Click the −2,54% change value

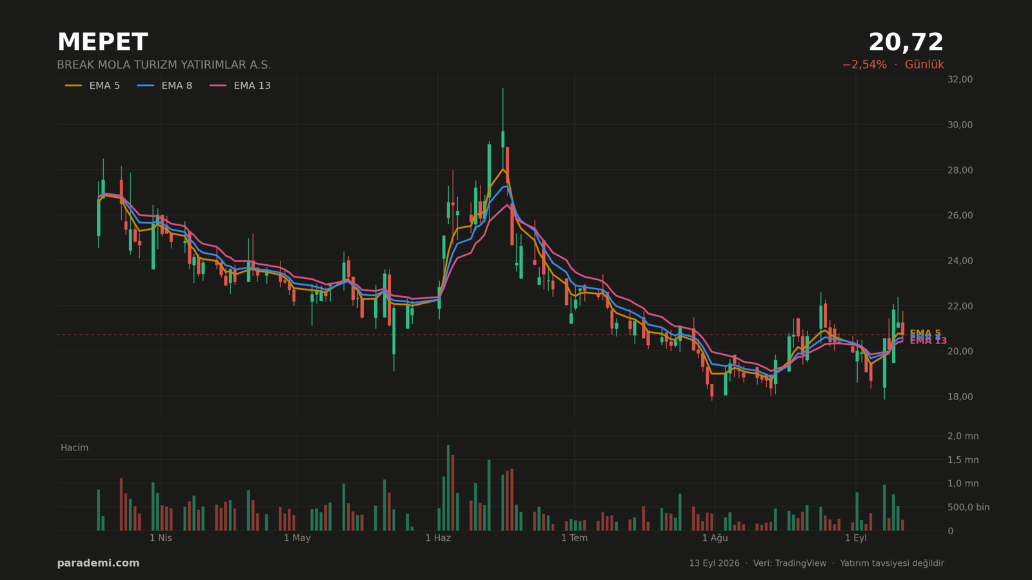864,65
